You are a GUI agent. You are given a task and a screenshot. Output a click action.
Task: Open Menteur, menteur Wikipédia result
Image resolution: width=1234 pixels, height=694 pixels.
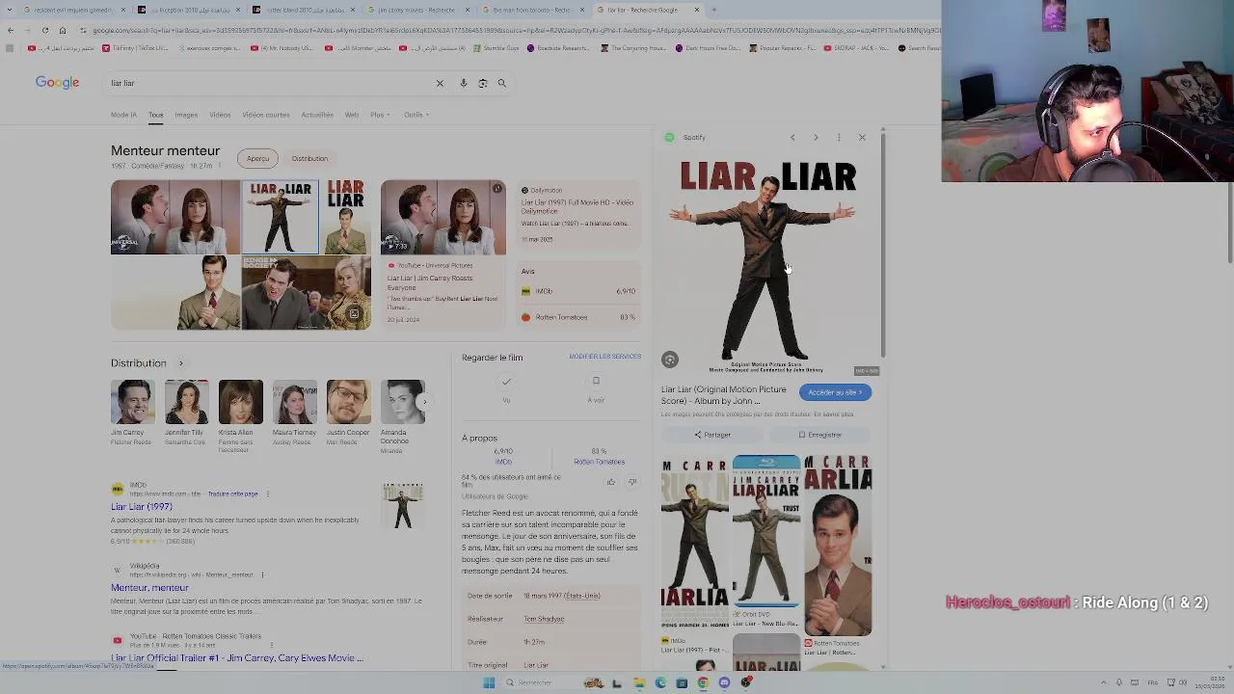coord(149,588)
